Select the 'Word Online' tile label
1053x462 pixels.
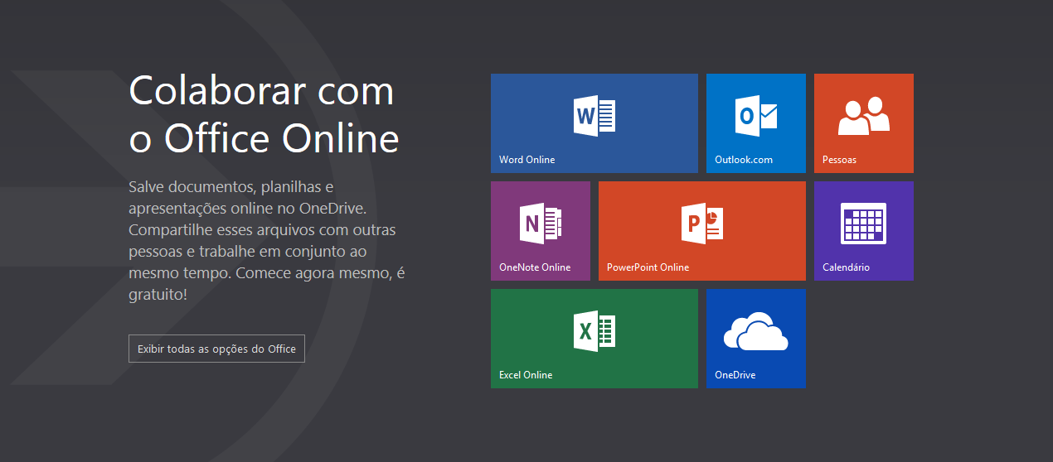click(527, 160)
